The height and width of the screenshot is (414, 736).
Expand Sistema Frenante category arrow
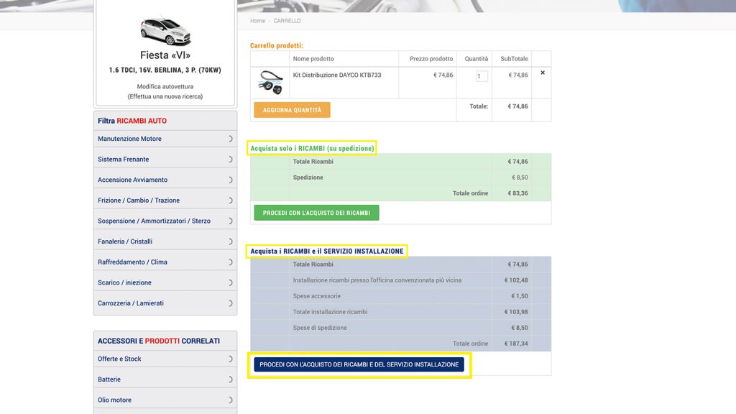click(x=230, y=160)
